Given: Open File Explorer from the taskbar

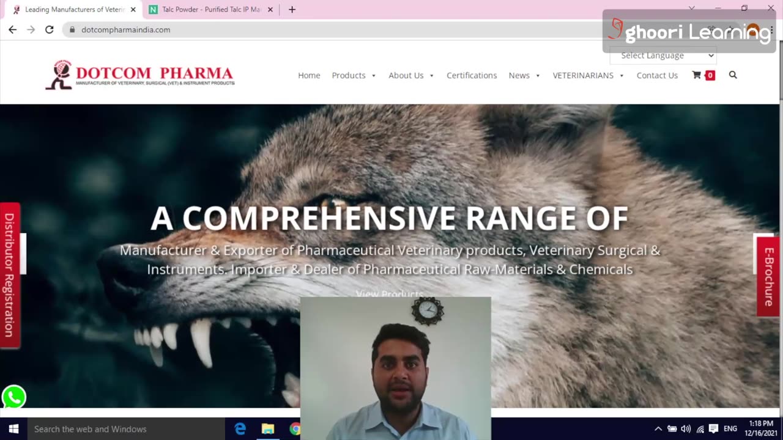Looking at the screenshot, I should click(268, 429).
